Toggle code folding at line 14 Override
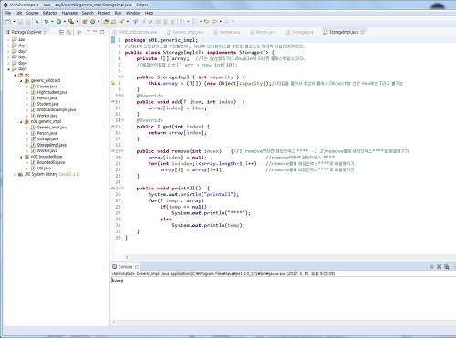Image resolution: width=456 pixels, height=338 pixels. click(x=122, y=120)
